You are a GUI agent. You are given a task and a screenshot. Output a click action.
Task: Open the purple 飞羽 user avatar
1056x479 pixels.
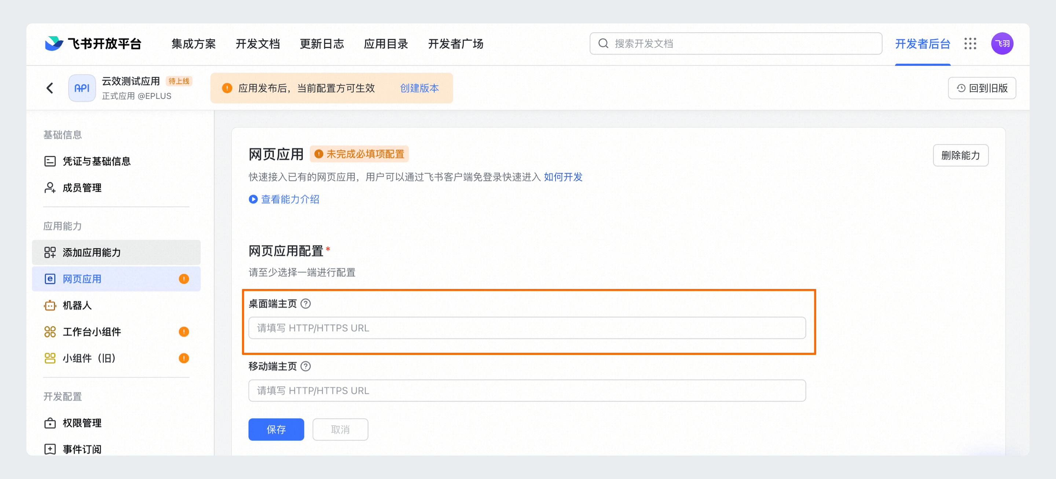[x=1002, y=44]
